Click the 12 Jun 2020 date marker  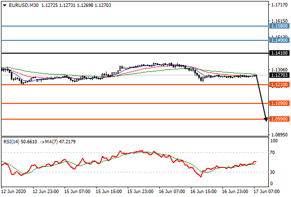click(x=13, y=192)
